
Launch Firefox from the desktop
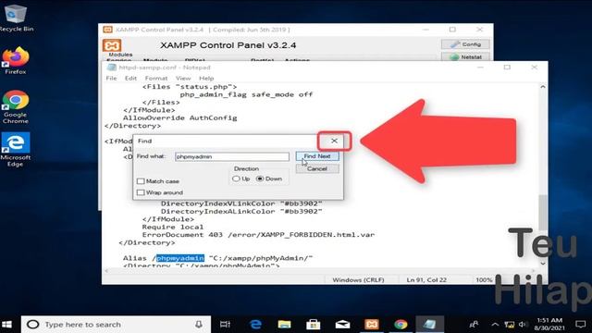point(16,60)
